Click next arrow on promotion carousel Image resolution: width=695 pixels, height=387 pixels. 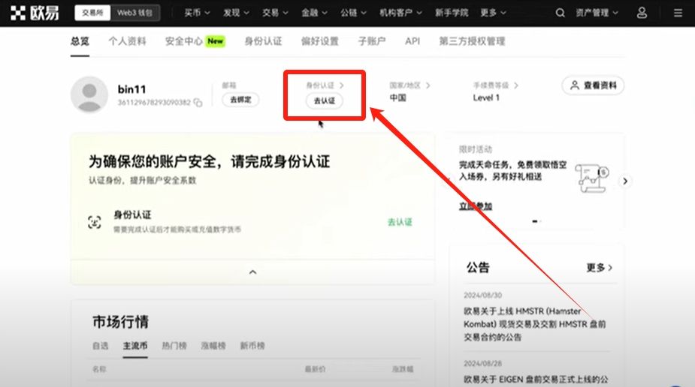625,181
